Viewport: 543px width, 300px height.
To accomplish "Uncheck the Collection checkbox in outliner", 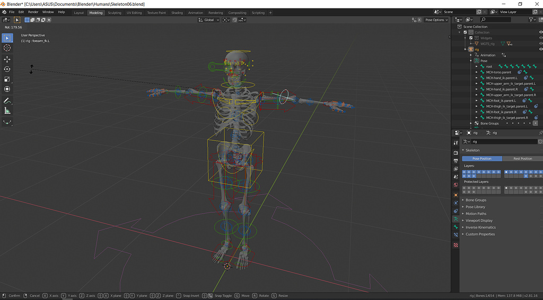I will coord(465,32).
